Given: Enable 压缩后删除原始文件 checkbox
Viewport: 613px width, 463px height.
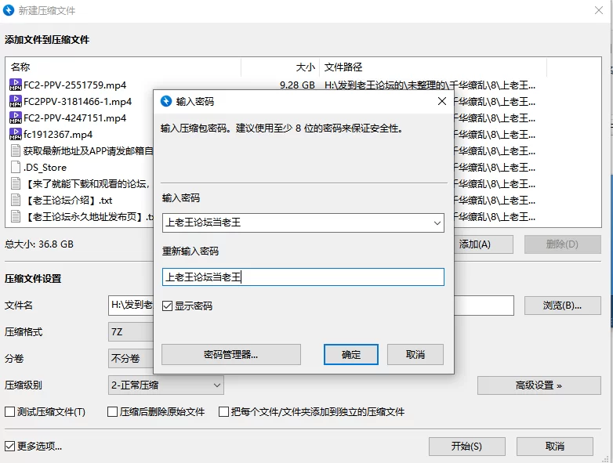Looking at the screenshot, I should [112, 411].
